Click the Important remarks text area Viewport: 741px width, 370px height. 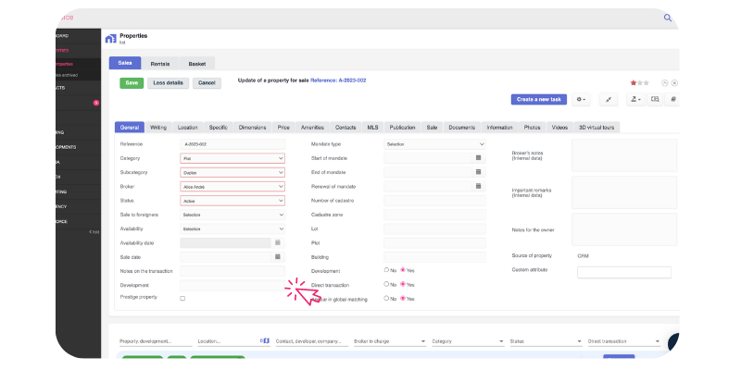(624, 192)
